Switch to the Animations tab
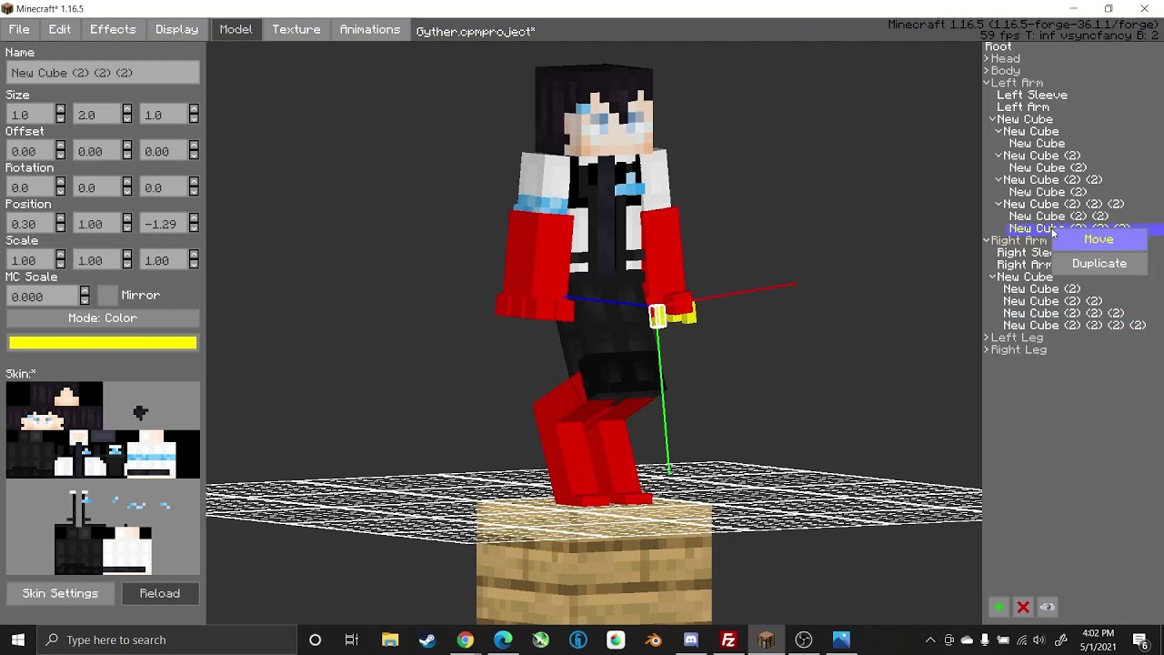This screenshot has width=1164, height=655. [x=369, y=30]
